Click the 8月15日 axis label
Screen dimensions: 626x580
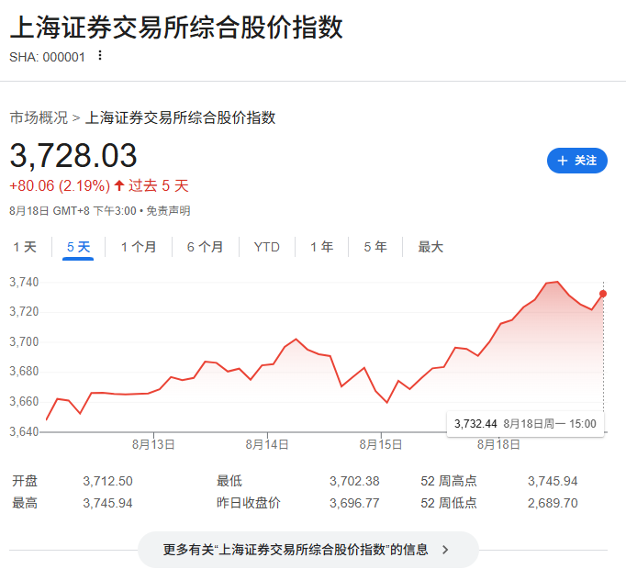click(381, 444)
